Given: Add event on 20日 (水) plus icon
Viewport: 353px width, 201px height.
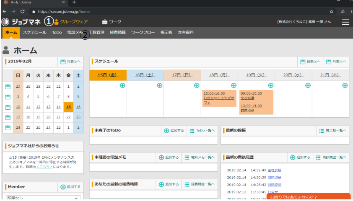Looking at the screenshot, I should tap(308, 85).
